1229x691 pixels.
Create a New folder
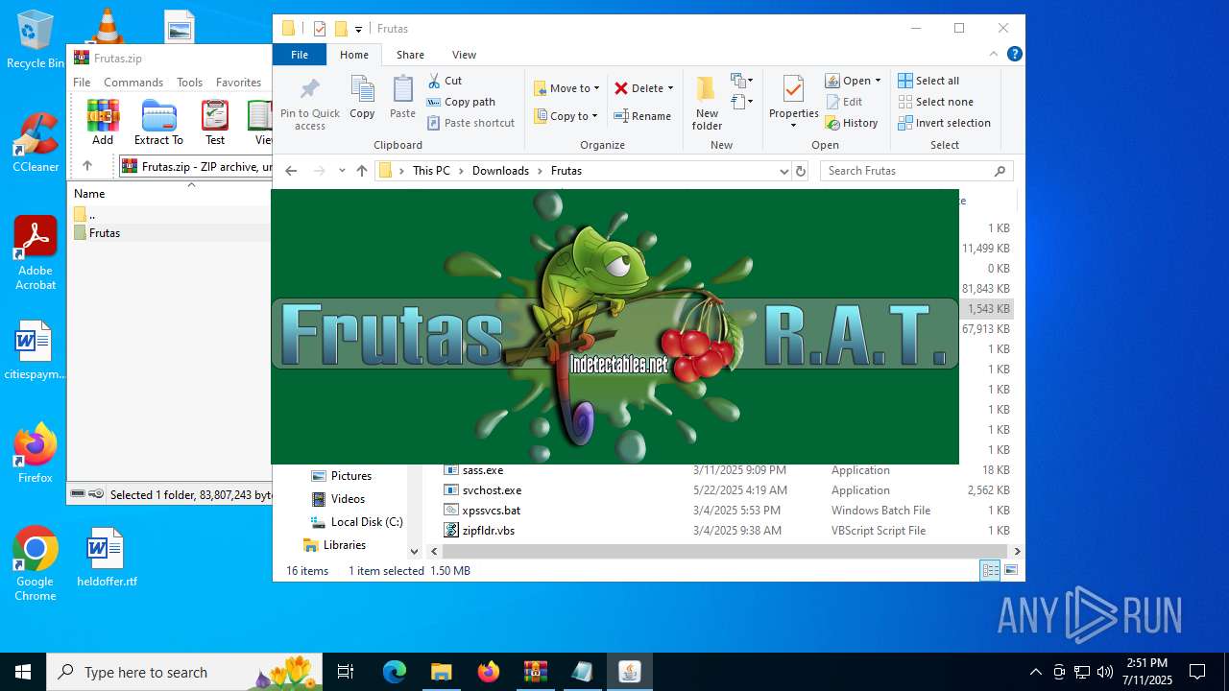click(707, 104)
